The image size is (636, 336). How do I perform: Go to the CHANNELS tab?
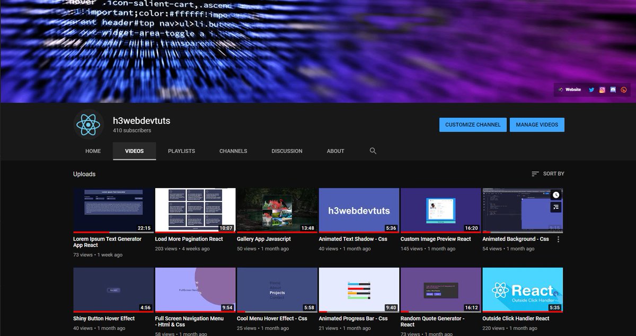coord(233,151)
